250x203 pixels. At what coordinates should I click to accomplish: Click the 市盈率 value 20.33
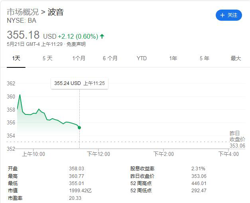[x=75, y=198]
